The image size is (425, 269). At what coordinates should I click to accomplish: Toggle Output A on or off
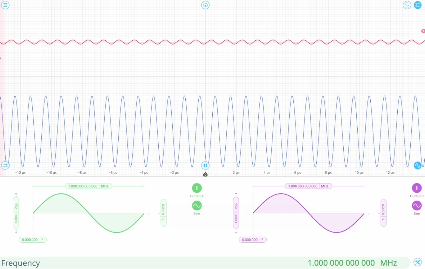point(196,188)
